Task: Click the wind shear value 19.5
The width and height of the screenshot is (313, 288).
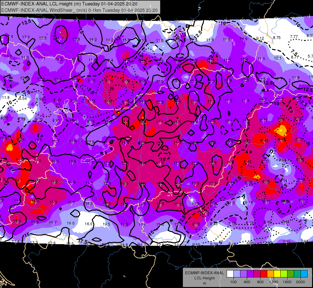Action: tap(106, 224)
